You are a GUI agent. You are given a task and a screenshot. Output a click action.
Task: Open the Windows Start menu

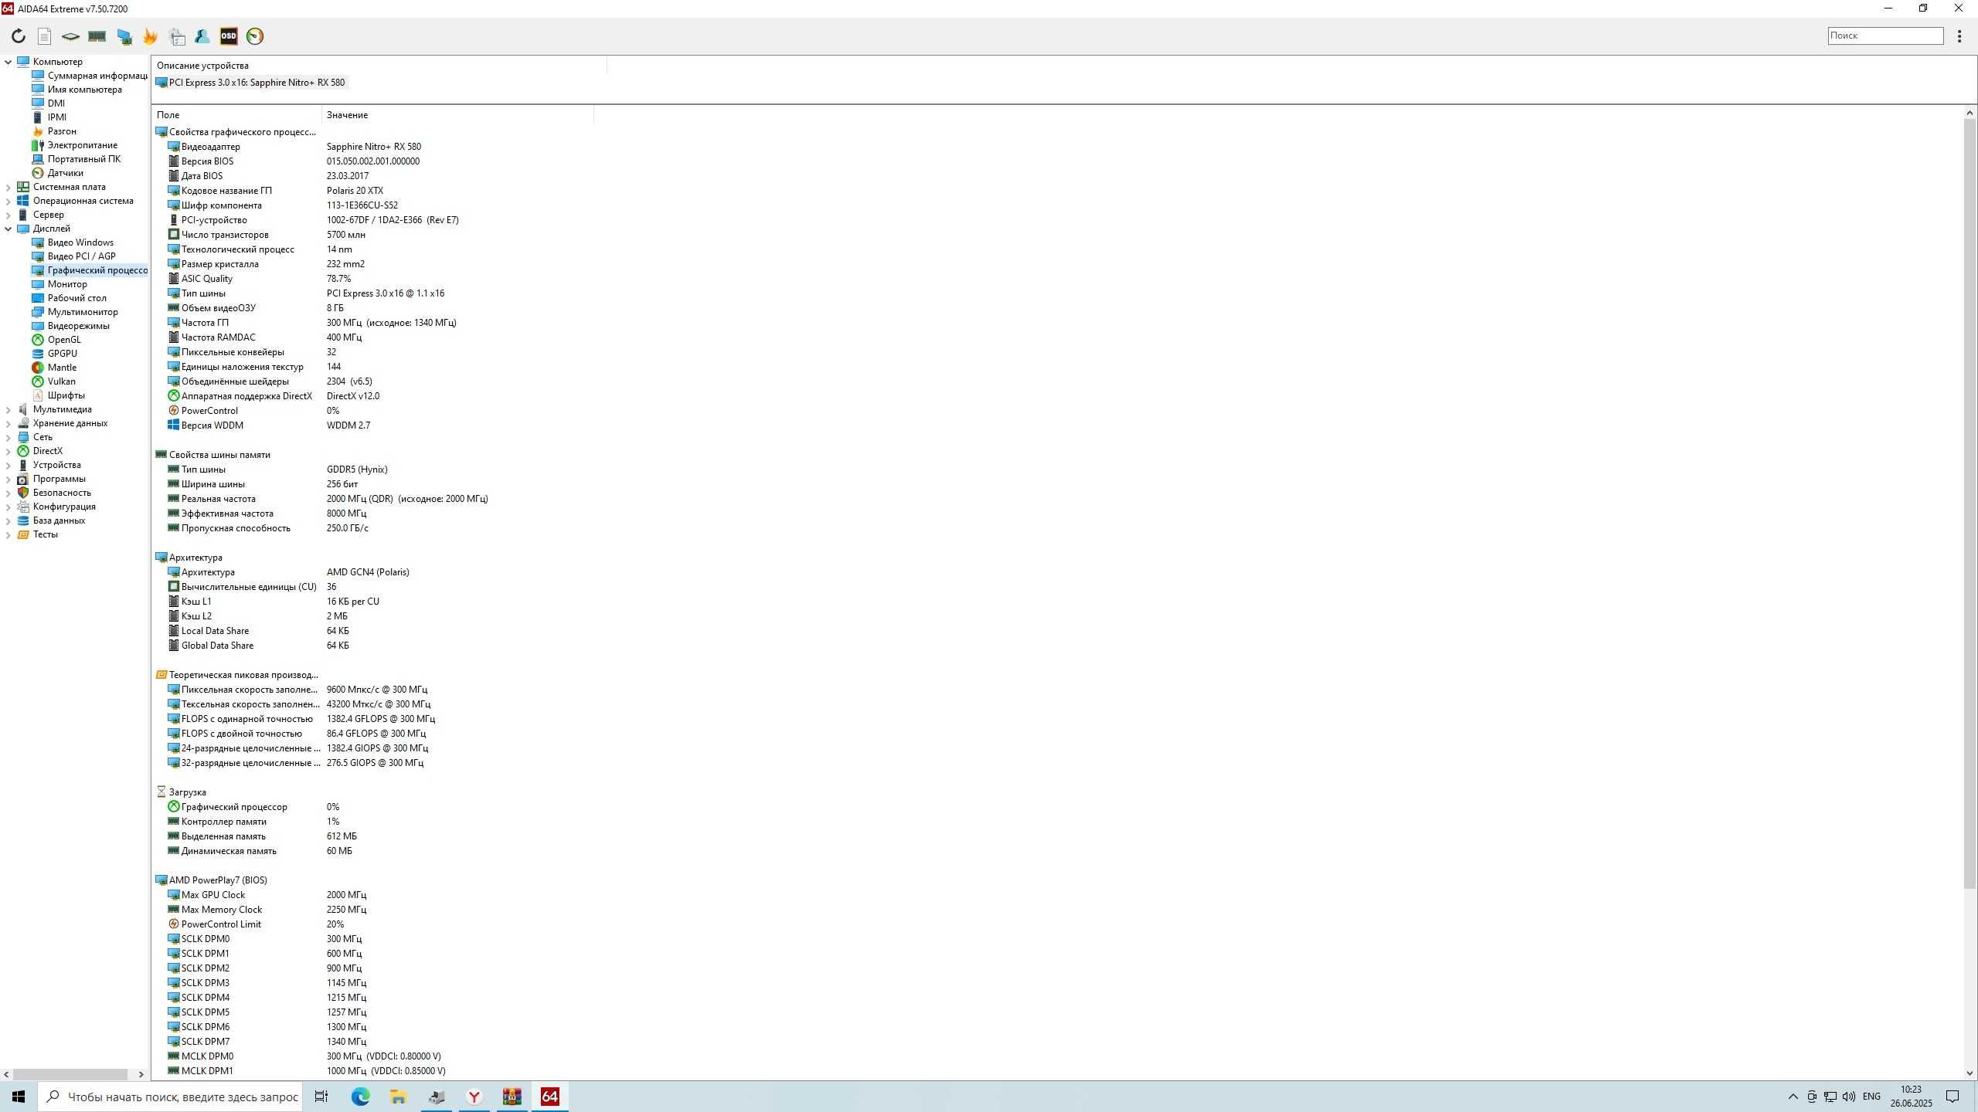click(x=19, y=1097)
